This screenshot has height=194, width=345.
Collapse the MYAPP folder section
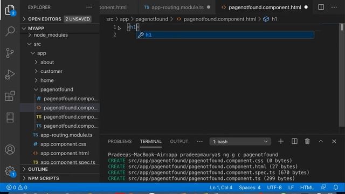pos(60,29)
